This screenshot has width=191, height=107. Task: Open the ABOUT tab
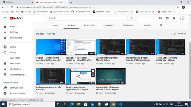(147, 25)
